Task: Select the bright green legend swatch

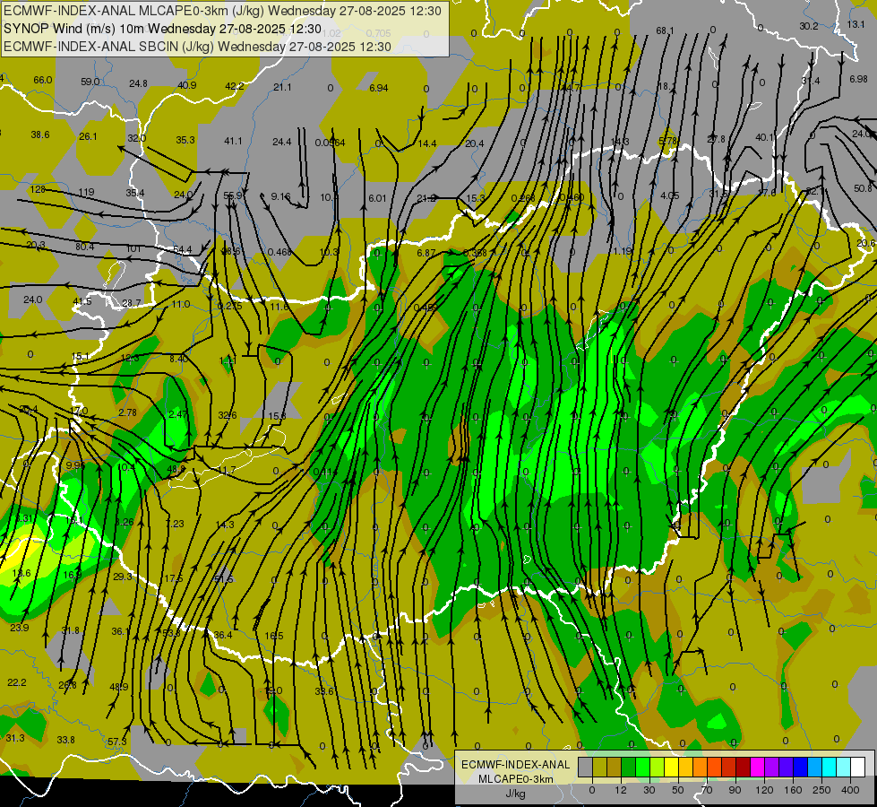Action: 642,767
